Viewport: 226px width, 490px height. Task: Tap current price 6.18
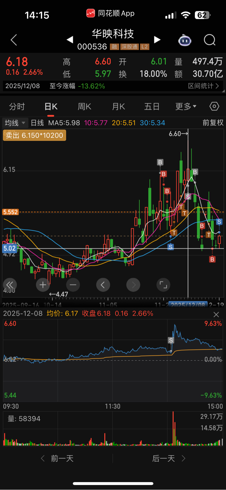(17, 62)
